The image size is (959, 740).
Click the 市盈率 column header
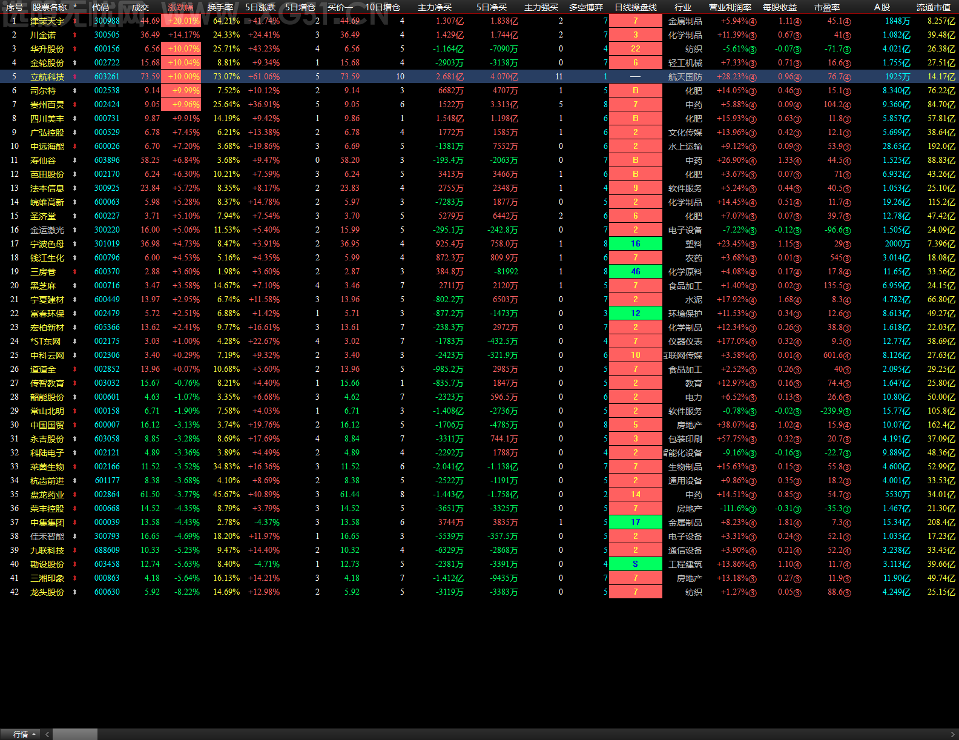click(827, 7)
